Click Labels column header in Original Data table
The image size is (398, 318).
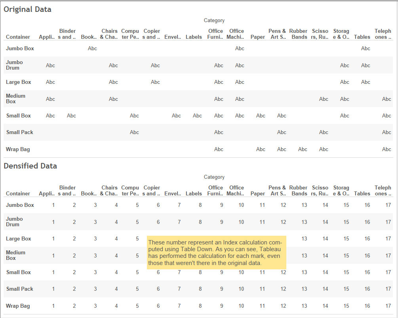194,37
